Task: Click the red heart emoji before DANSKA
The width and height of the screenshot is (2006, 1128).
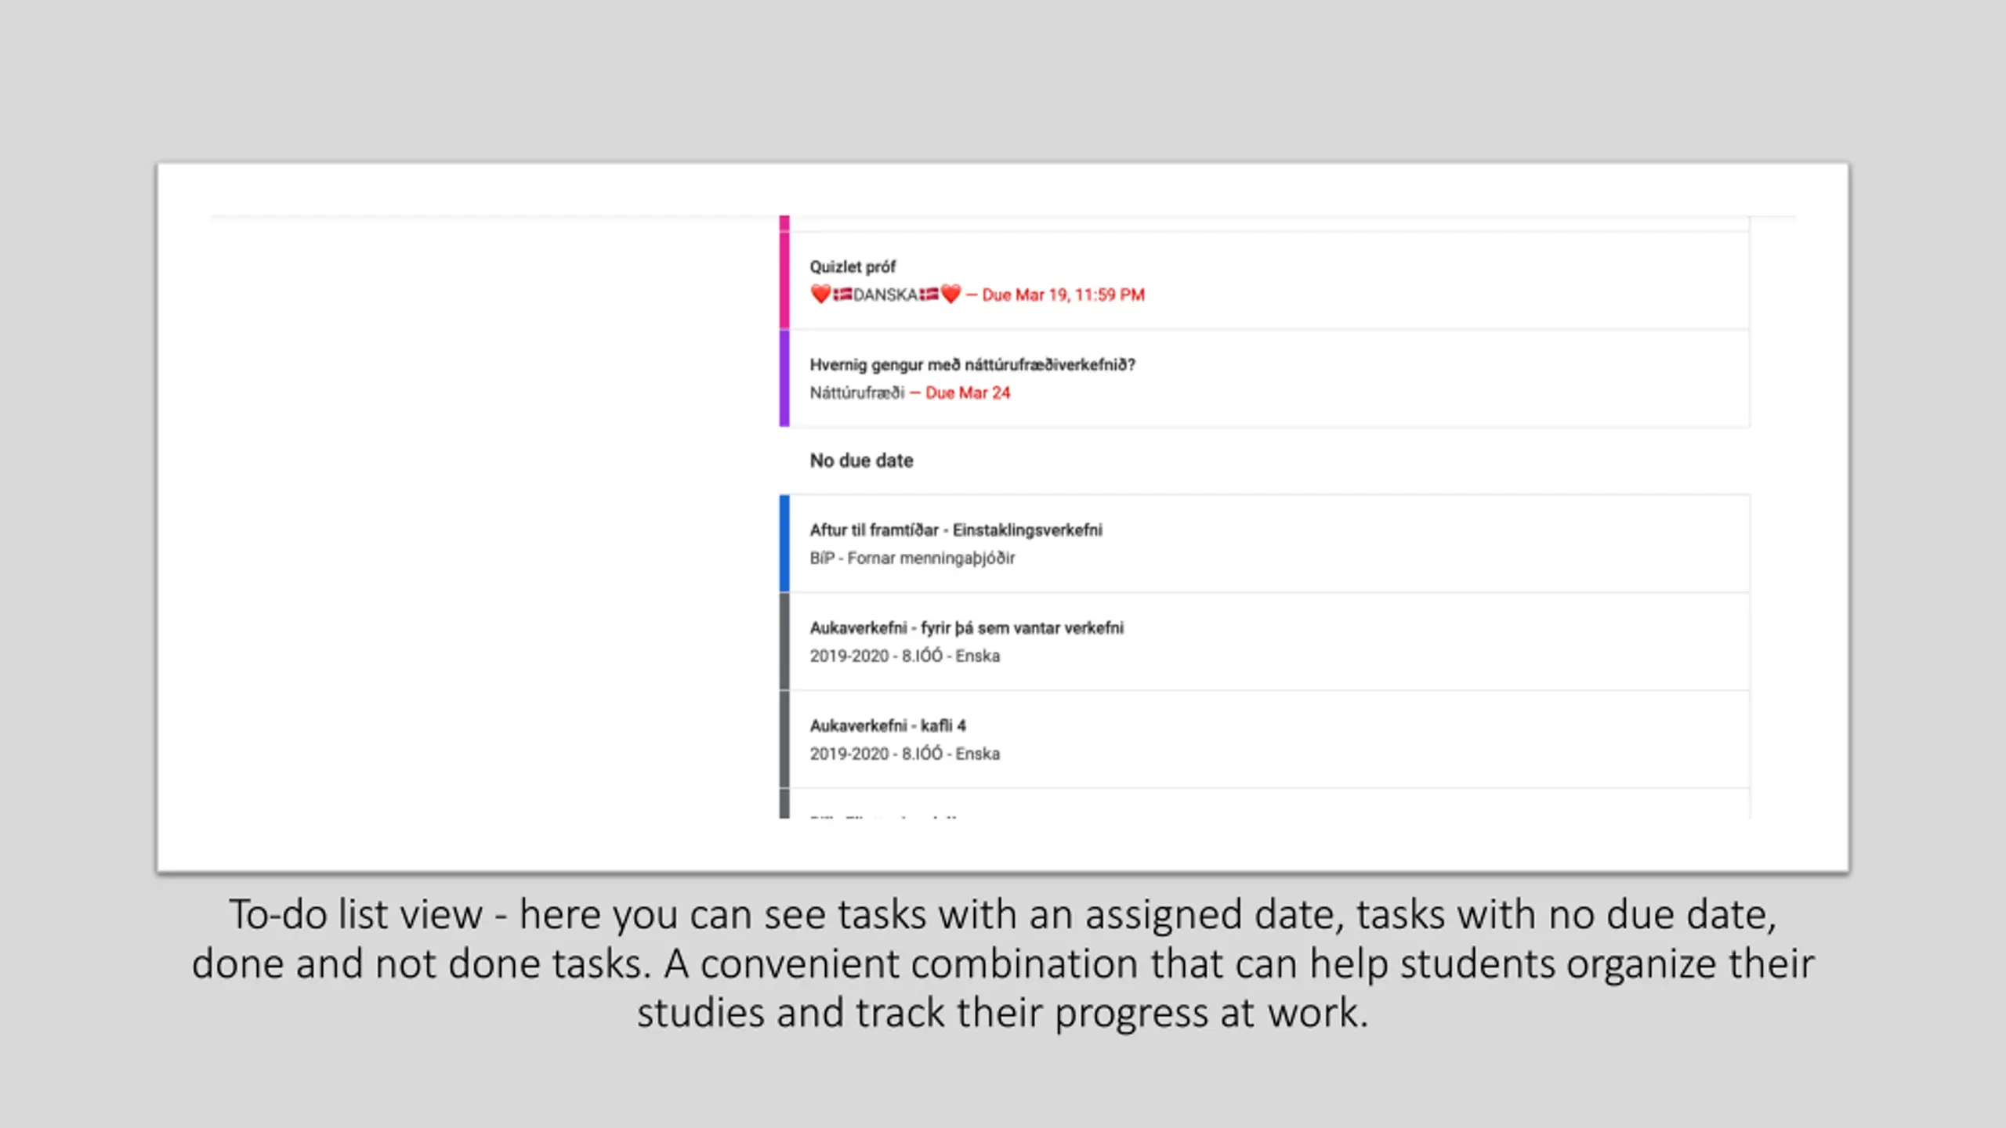Action: tap(820, 295)
